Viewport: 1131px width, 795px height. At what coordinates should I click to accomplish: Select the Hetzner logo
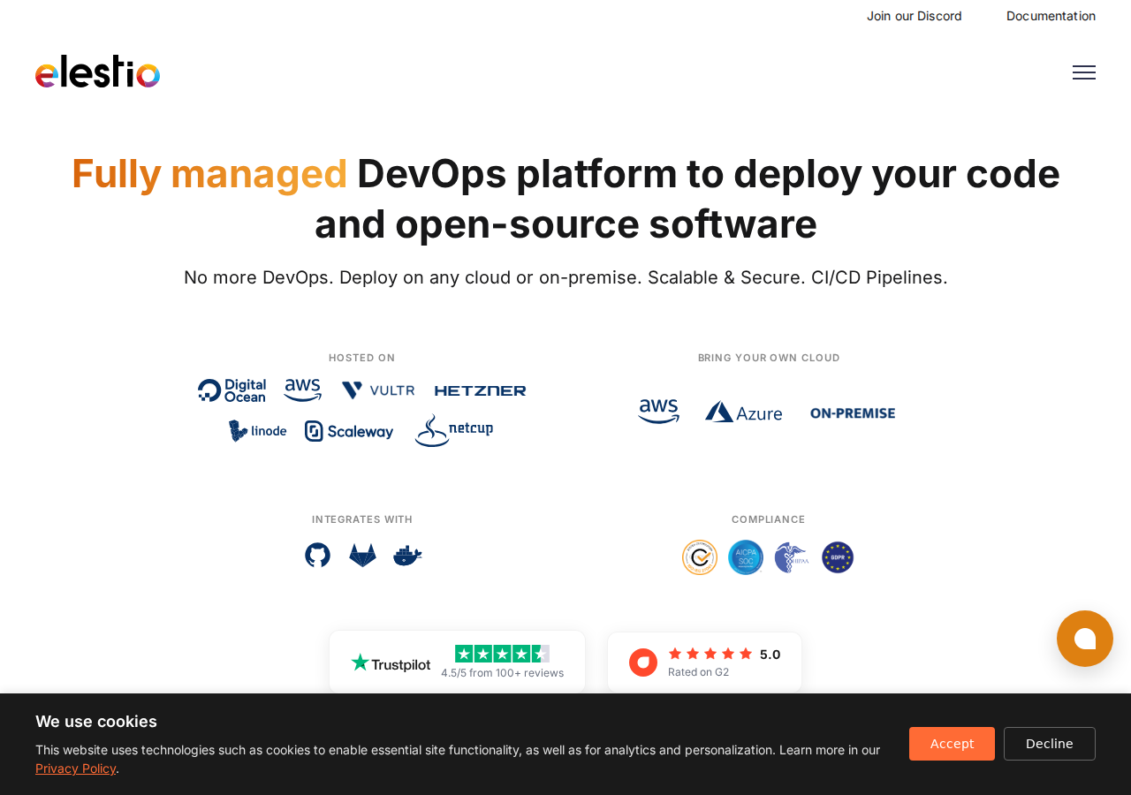(x=480, y=390)
